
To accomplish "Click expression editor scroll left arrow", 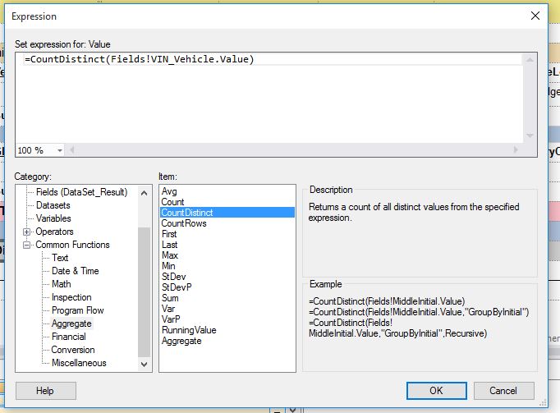I will click(x=71, y=149).
